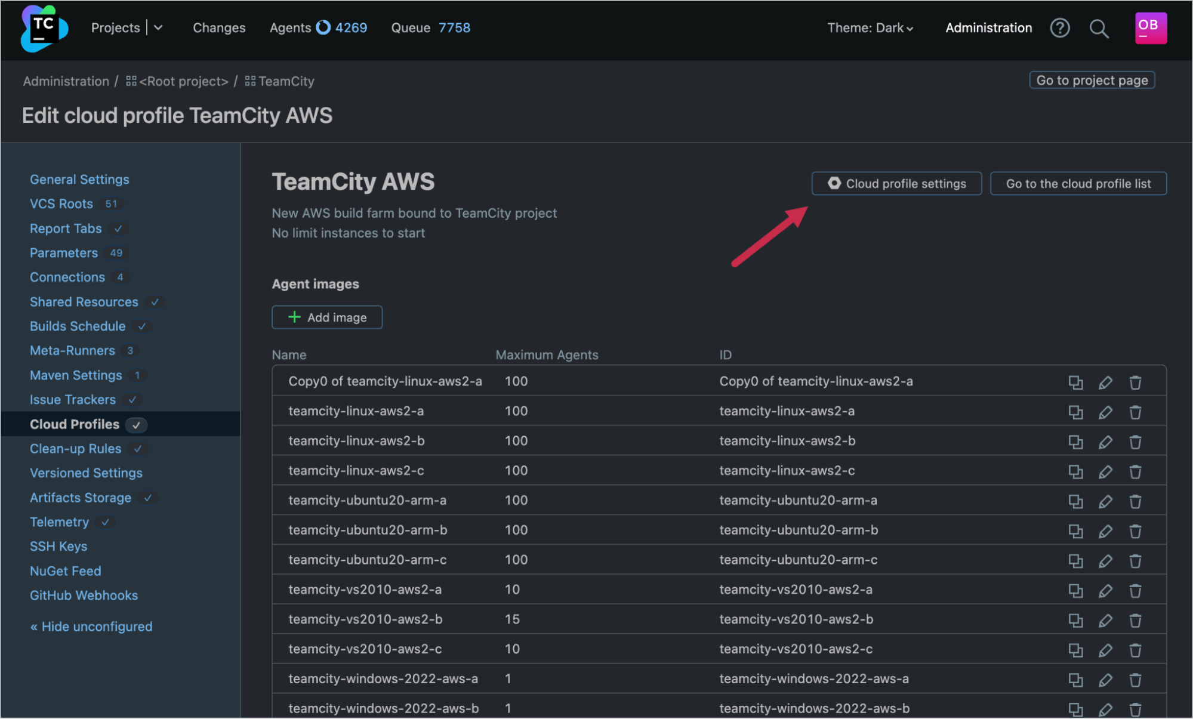Open NuGet Feed in sidebar
The width and height of the screenshot is (1193, 719).
click(x=66, y=571)
